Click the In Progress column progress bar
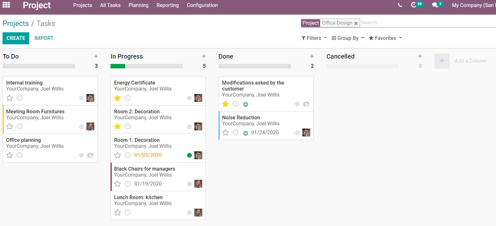This screenshot has height=226, width=496. click(147, 66)
